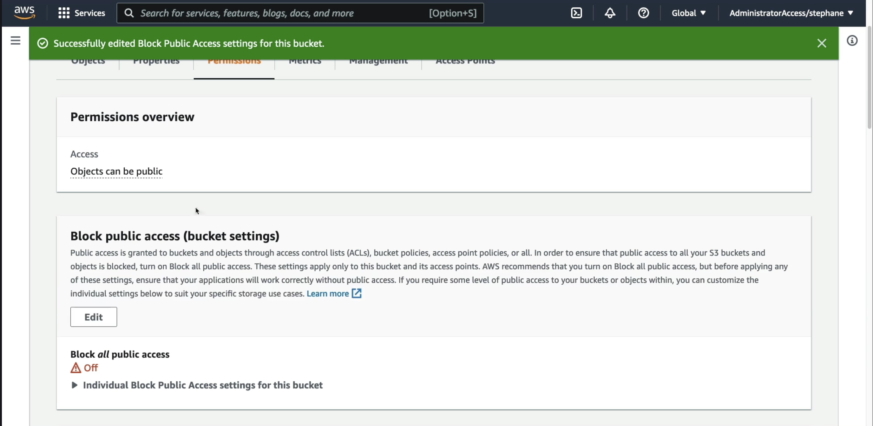This screenshot has height=426, width=873.
Task: Open the info panel icon
Action: 852,41
